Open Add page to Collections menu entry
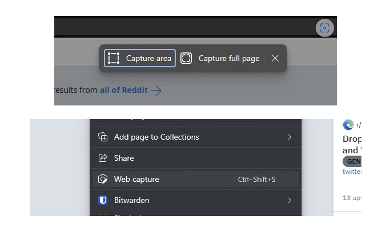378x228 pixels. (196, 137)
